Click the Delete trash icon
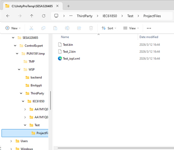Screen dimensions: 174x150 click(91, 28)
